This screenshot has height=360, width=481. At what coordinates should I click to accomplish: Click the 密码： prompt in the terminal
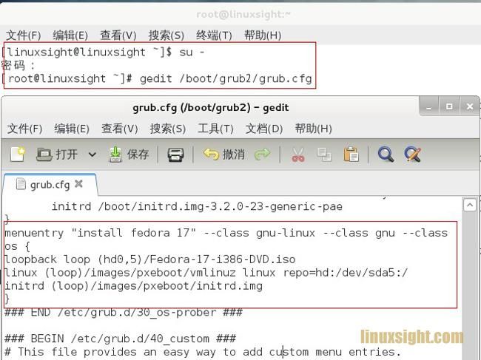18,65
